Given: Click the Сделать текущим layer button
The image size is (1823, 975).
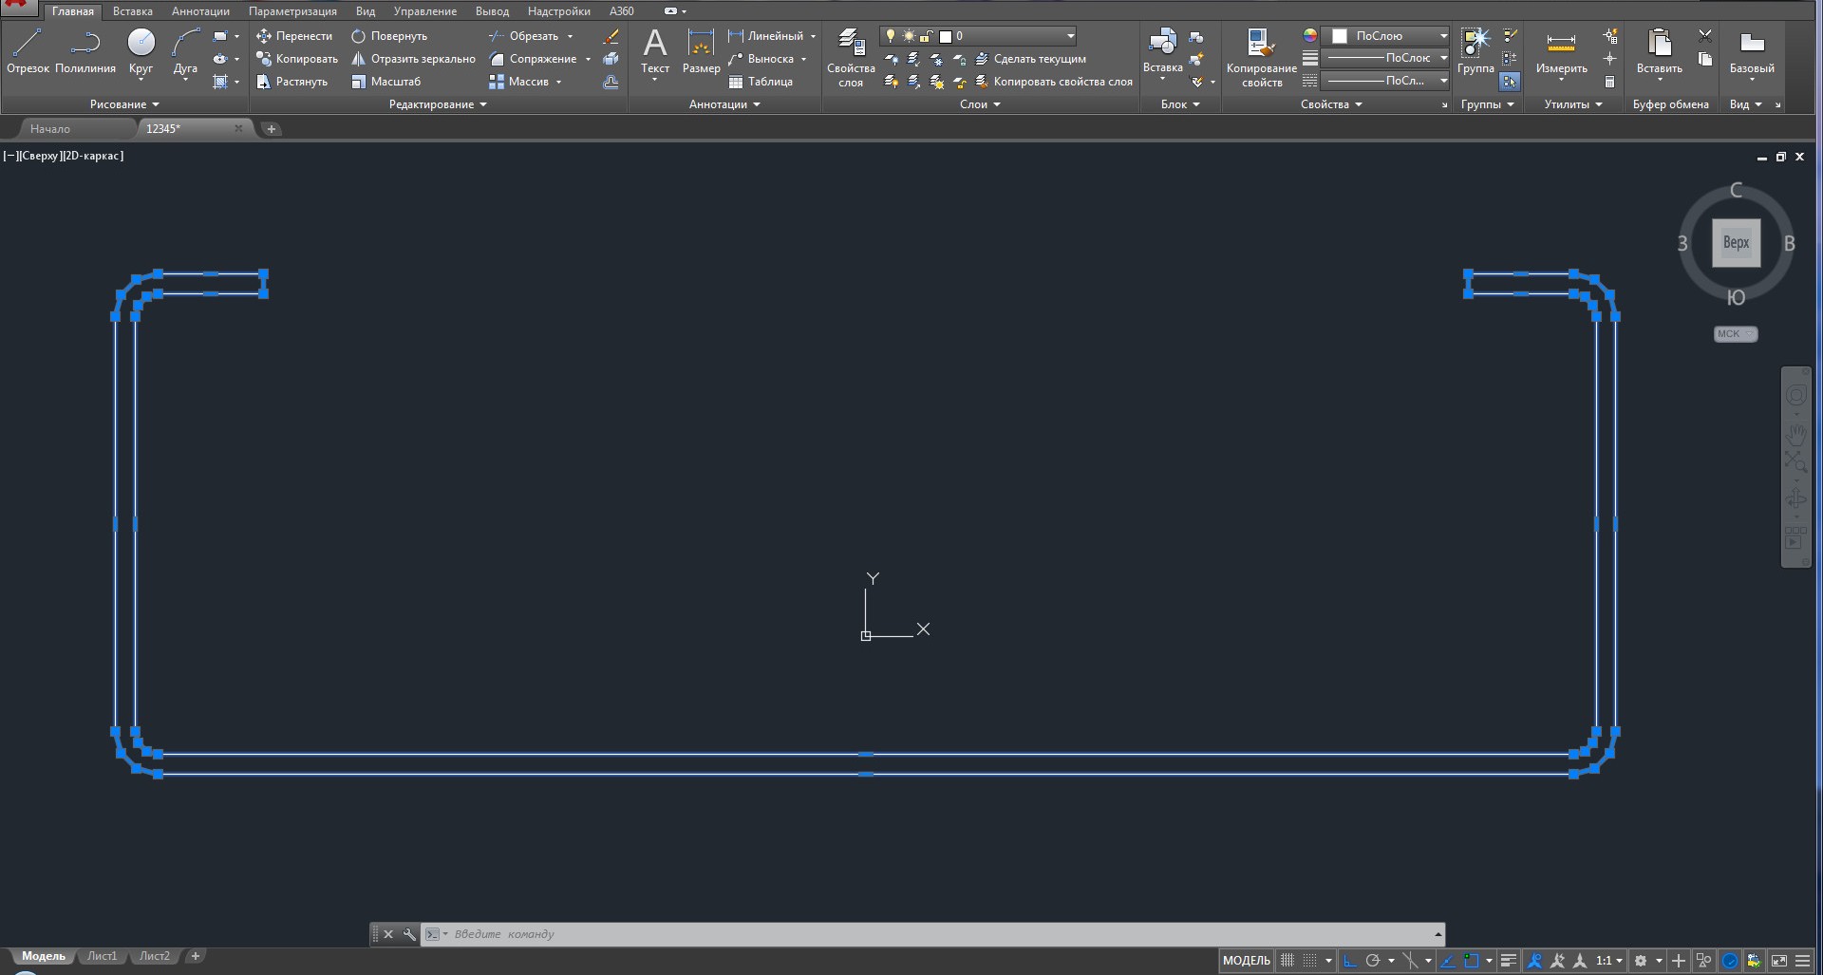Looking at the screenshot, I should [x=1030, y=59].
